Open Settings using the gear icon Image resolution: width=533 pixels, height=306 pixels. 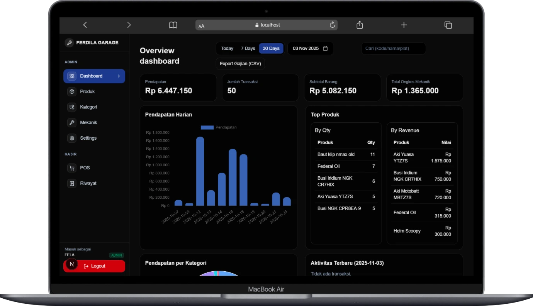(72, 138)
